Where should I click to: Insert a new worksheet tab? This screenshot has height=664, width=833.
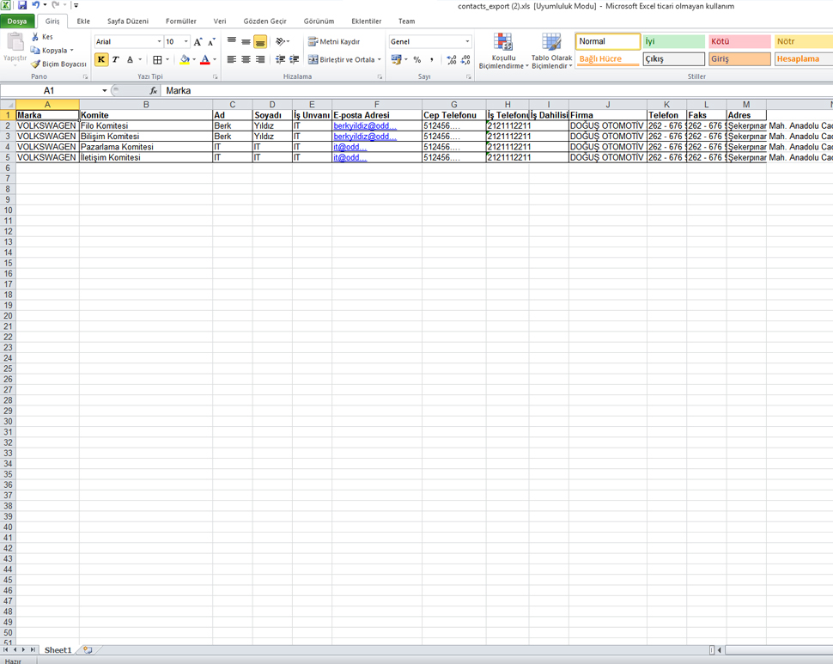click(x=88, y=649)
